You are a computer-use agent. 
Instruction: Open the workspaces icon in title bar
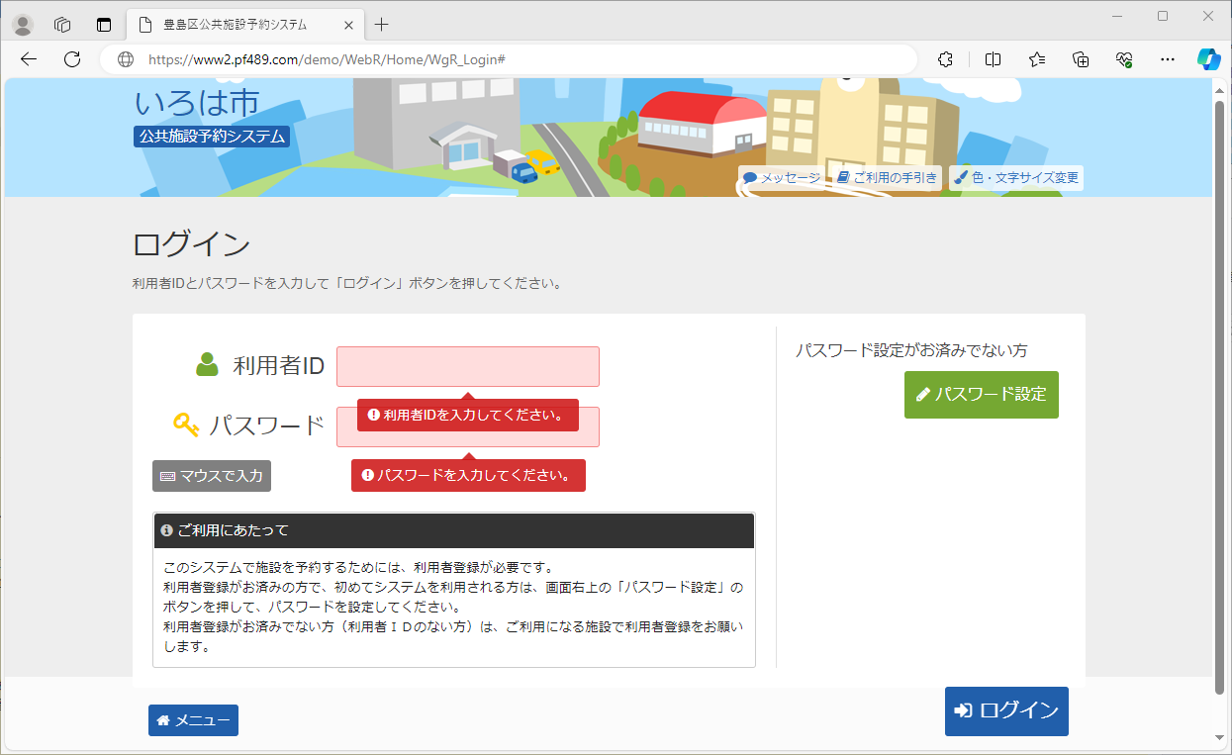pyautogui.click(x=62, y=25)
